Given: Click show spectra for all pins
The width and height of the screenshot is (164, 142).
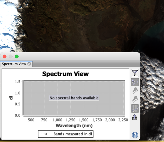Looking at the screenshot, I should [135, 99].
